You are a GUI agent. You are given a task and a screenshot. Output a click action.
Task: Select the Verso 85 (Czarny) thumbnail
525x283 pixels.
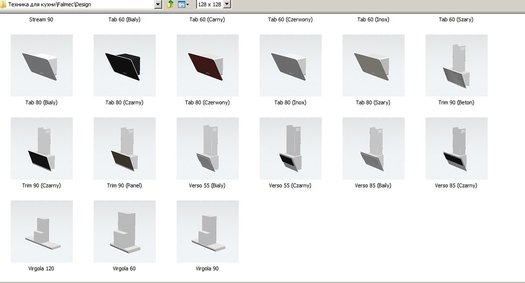pos(457,149)
